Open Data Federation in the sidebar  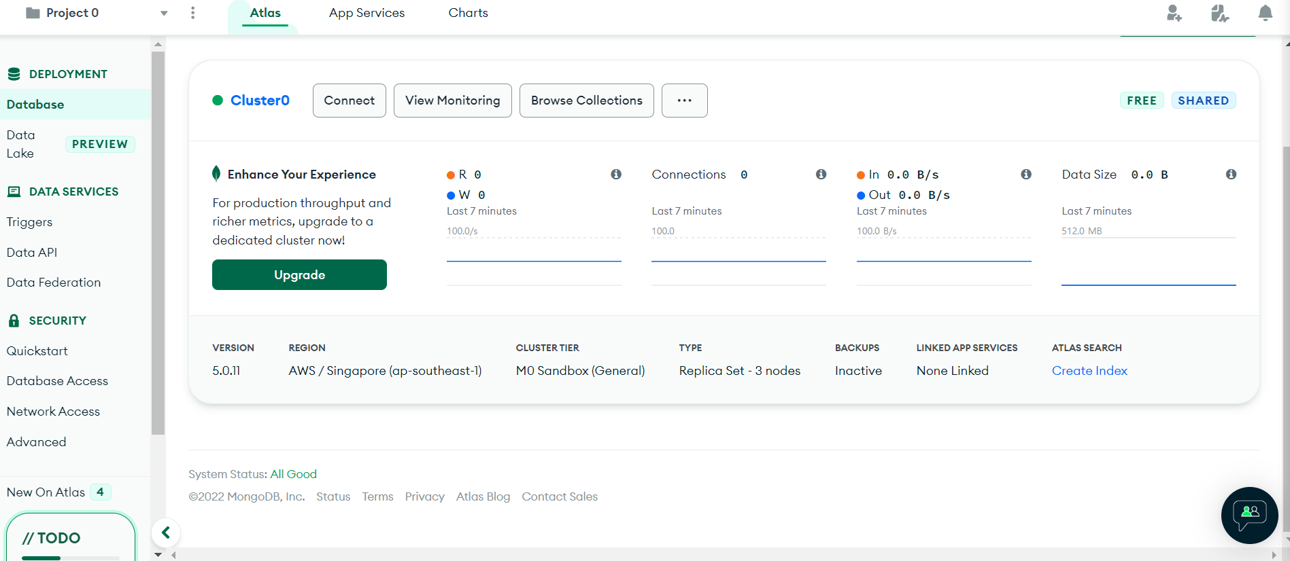(x=54, y=283)
